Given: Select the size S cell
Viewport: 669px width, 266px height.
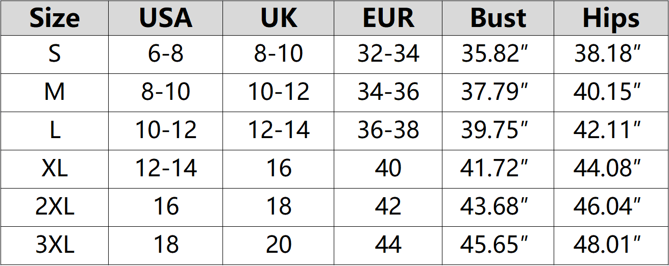Looking at the screenshot, I should tap(55, 54).
